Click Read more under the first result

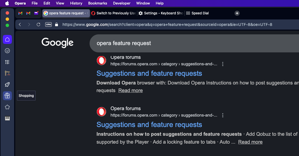tap(130, 90)
